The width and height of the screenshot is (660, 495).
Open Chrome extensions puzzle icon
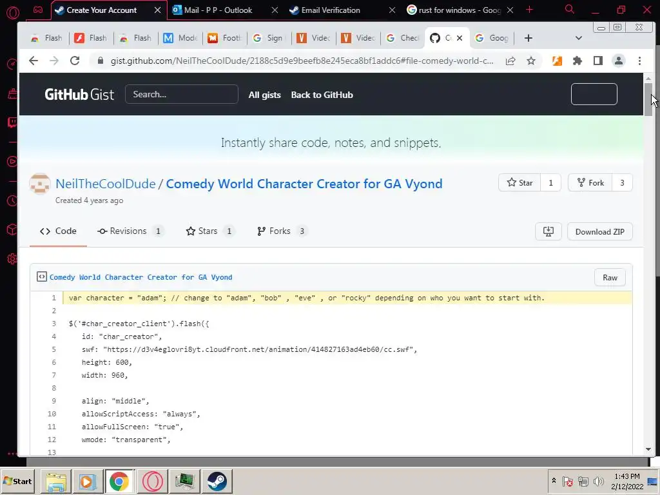[x=577, y=61]
